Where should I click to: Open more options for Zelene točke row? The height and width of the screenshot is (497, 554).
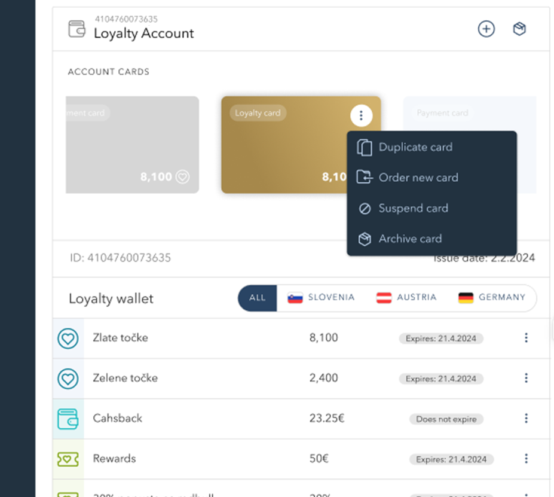526,378
